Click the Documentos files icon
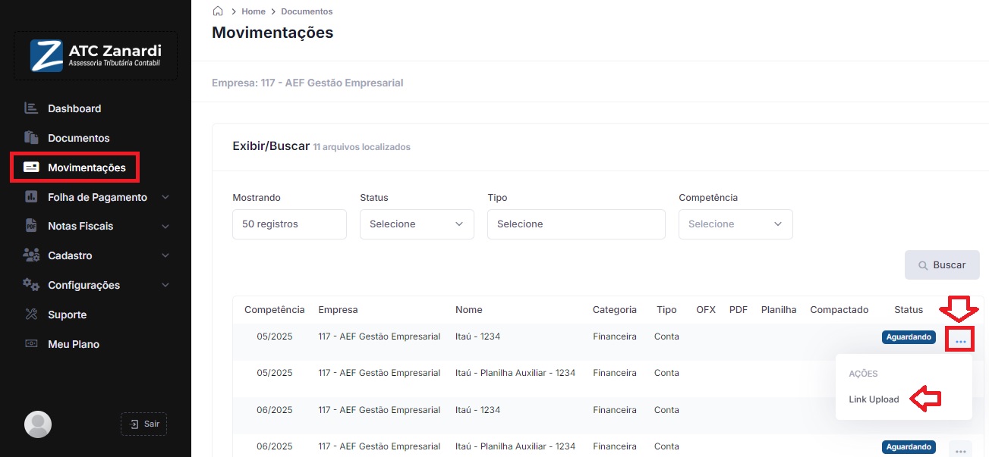Screen dimensions: 989x457 (x=31, y=138)
